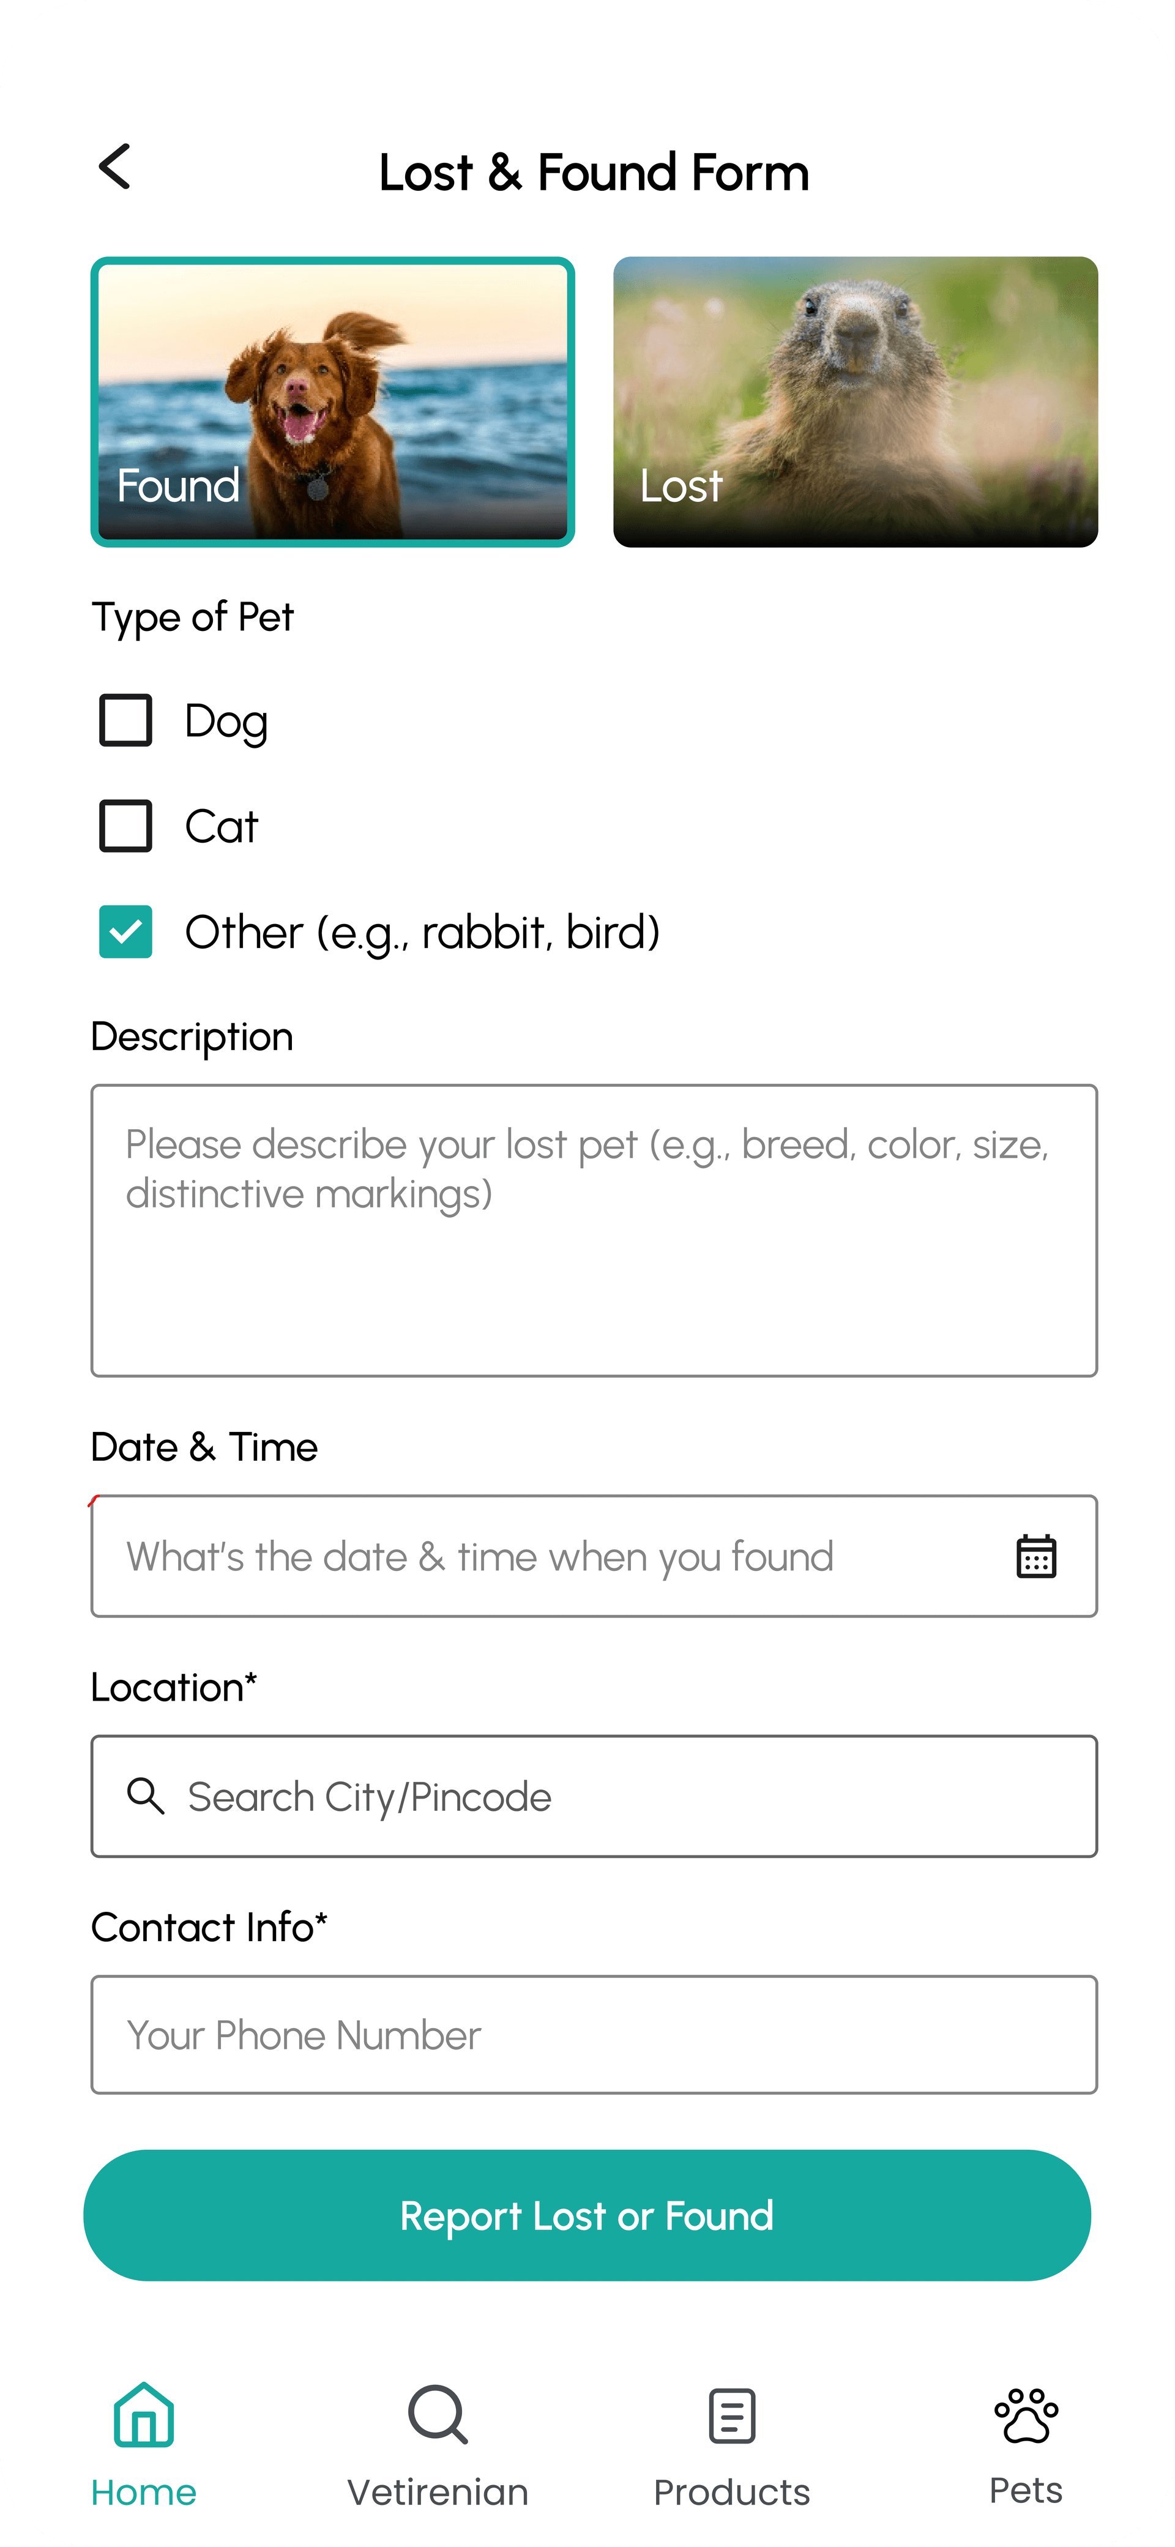
Task: Select the Found dog card
Action: tap(332, 401)
